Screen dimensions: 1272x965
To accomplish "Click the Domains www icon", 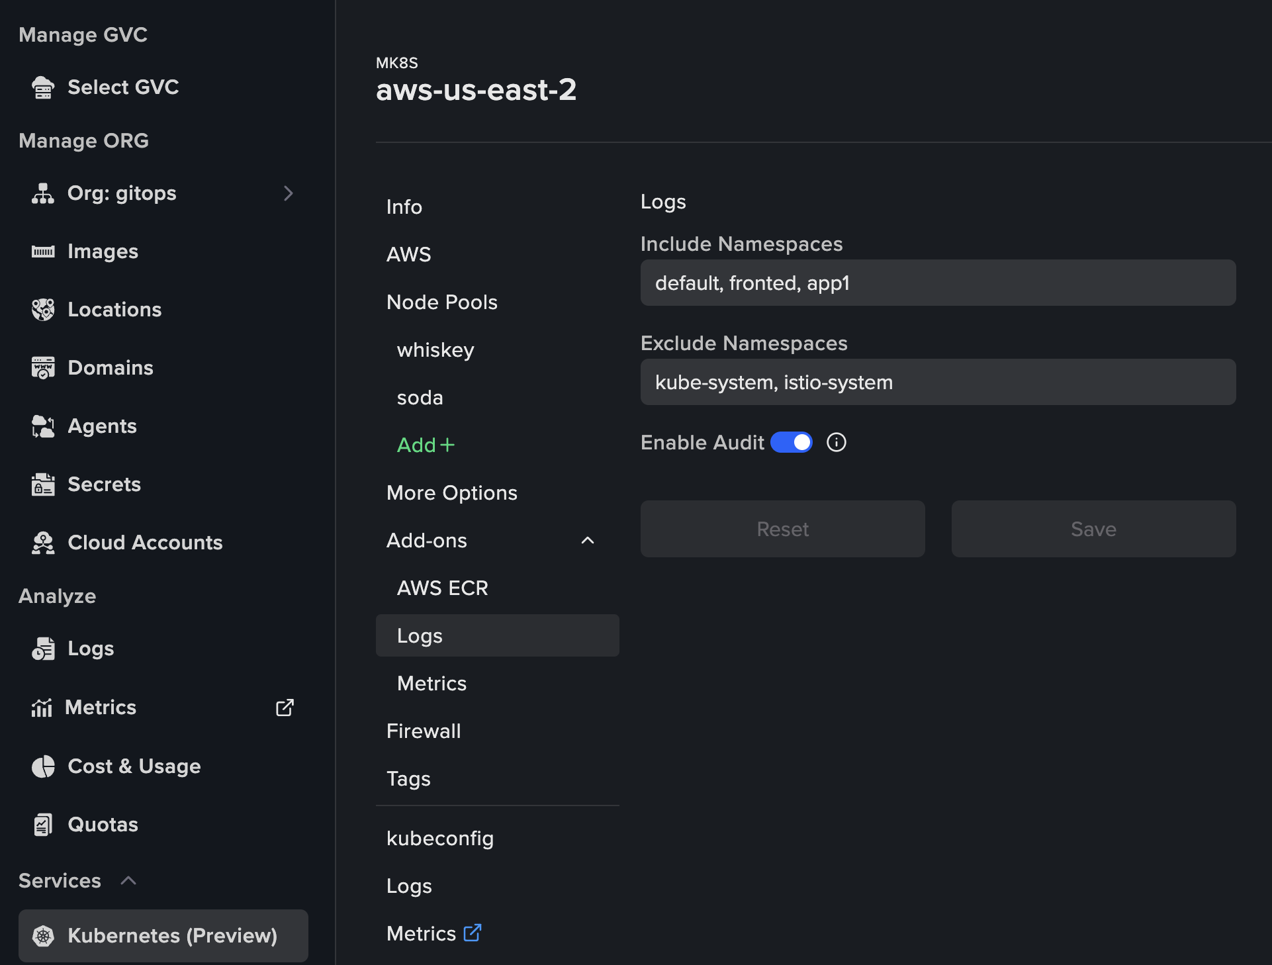I will 43,368.
